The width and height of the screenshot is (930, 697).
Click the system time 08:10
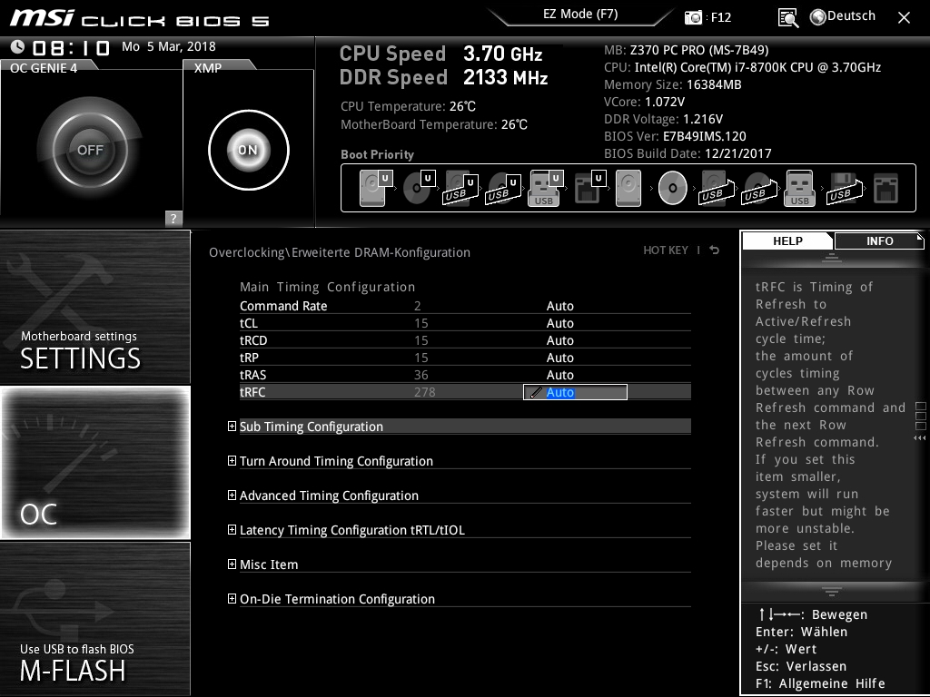pyautogui.click(x=71, y=47)
